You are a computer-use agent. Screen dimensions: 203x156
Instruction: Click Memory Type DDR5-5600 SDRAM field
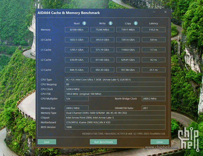[x=115, y=113]
